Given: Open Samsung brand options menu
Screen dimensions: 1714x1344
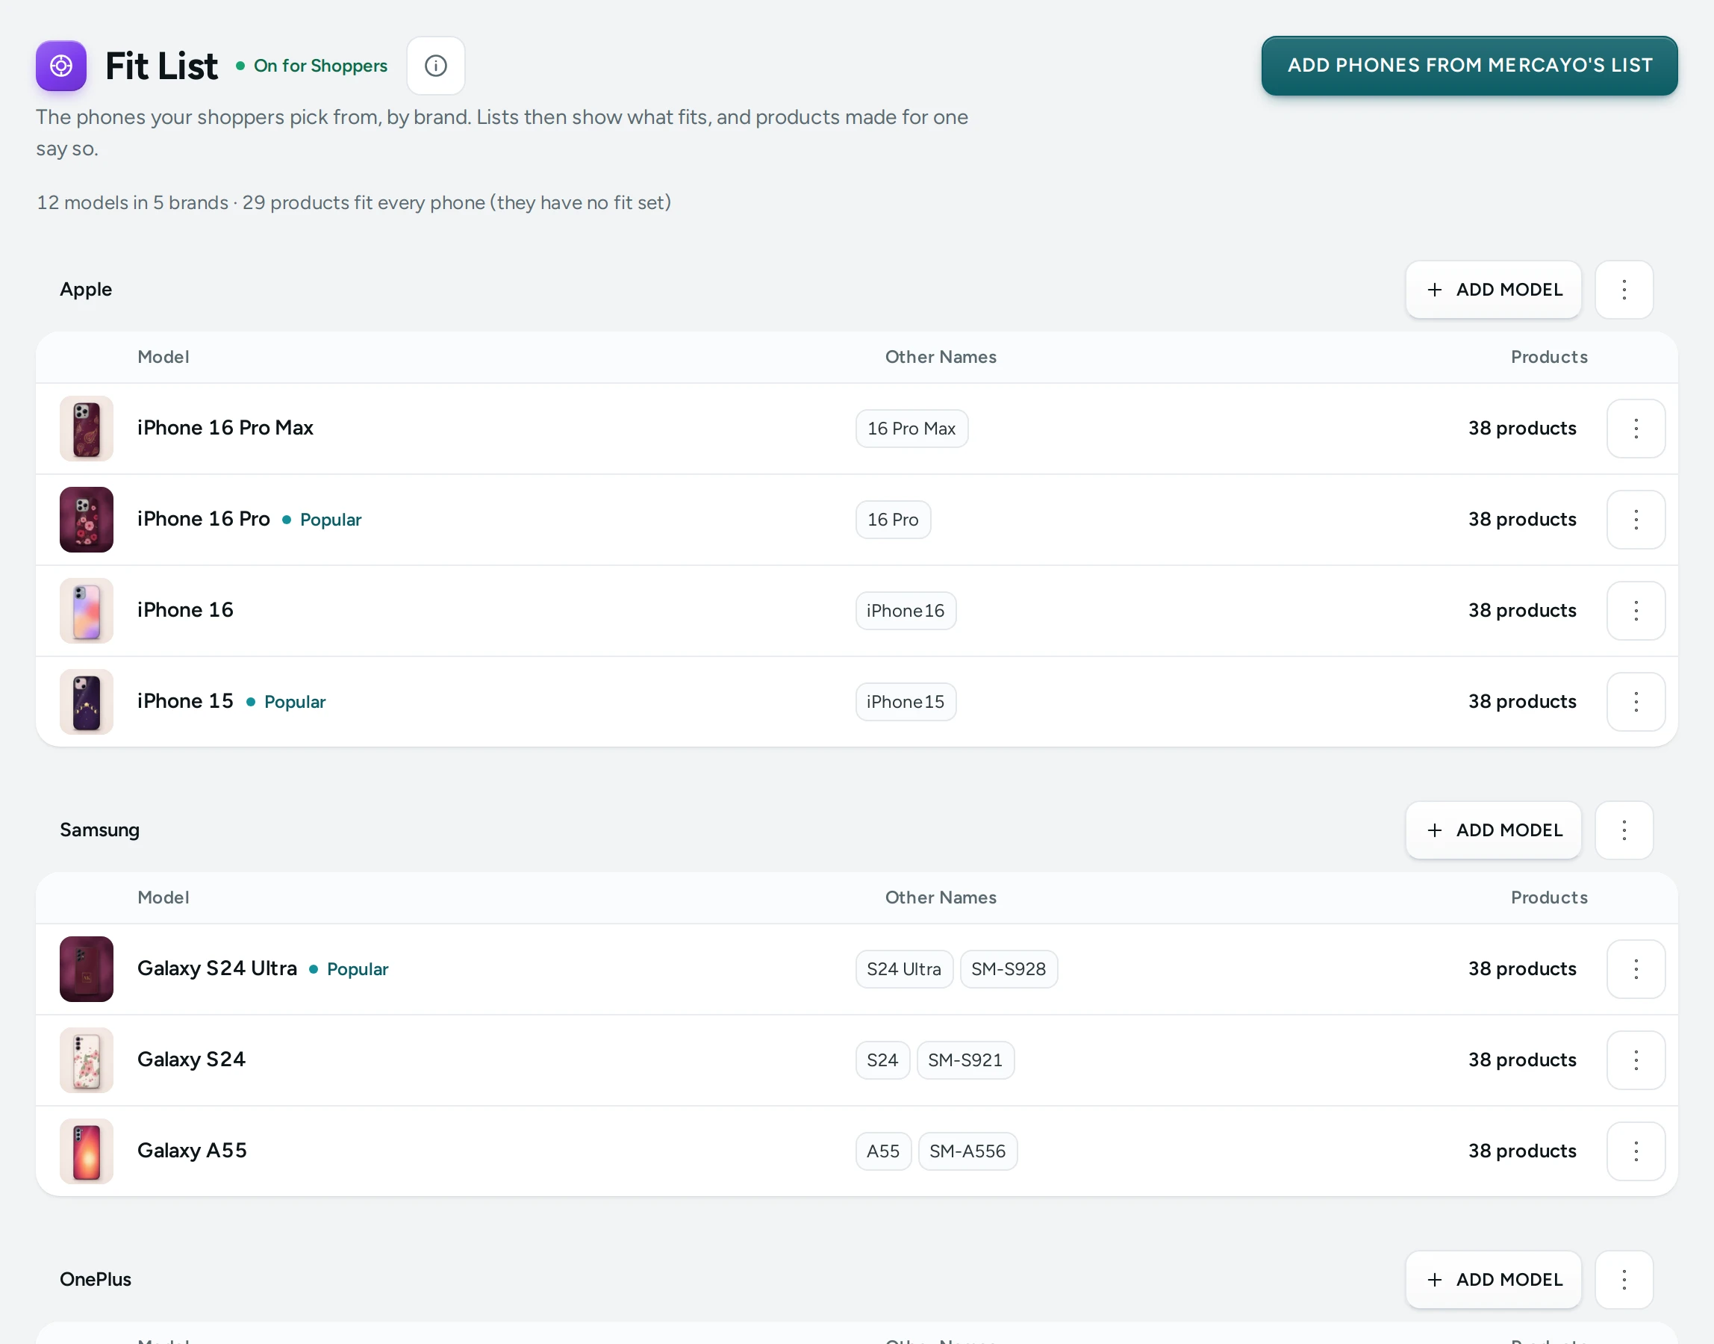Looking at the screenshot, I should pyautogui.click(x=1624, y=830).
